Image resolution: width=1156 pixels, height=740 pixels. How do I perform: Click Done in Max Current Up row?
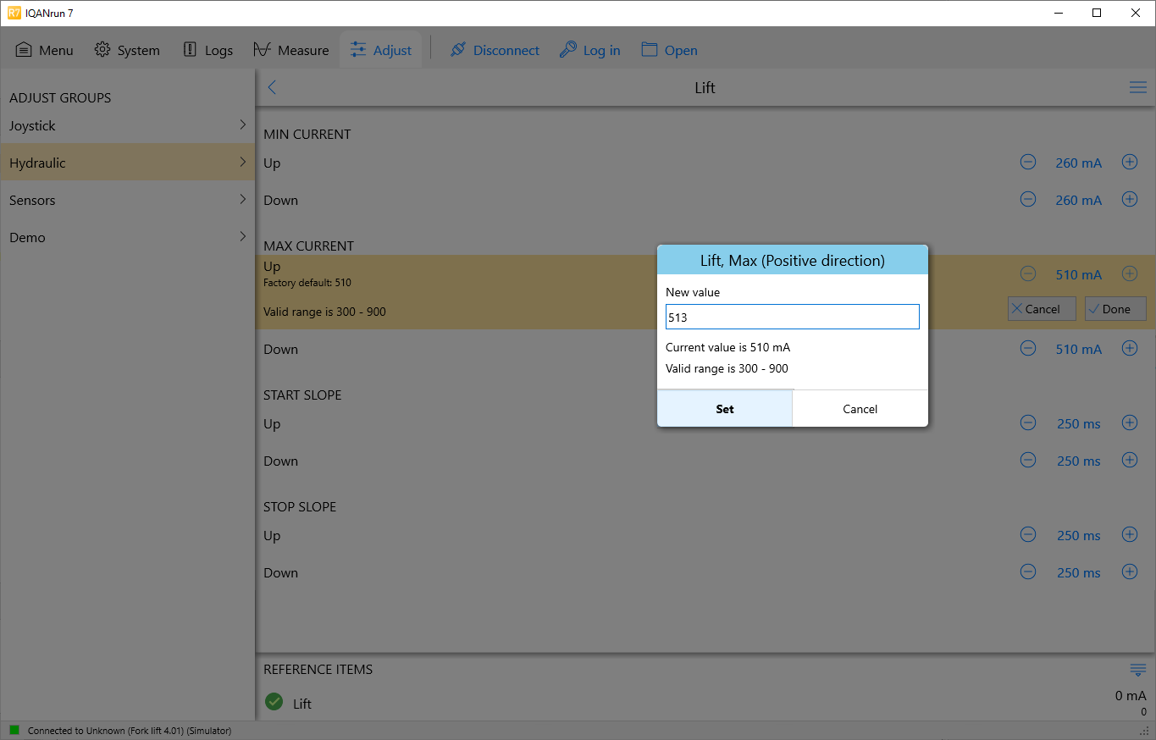coord(1115,309)
